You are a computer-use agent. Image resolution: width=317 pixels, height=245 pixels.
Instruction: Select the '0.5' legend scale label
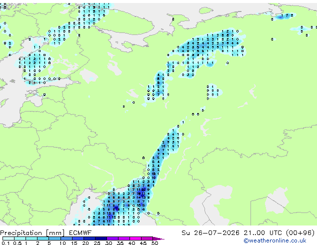coord(17,243)
